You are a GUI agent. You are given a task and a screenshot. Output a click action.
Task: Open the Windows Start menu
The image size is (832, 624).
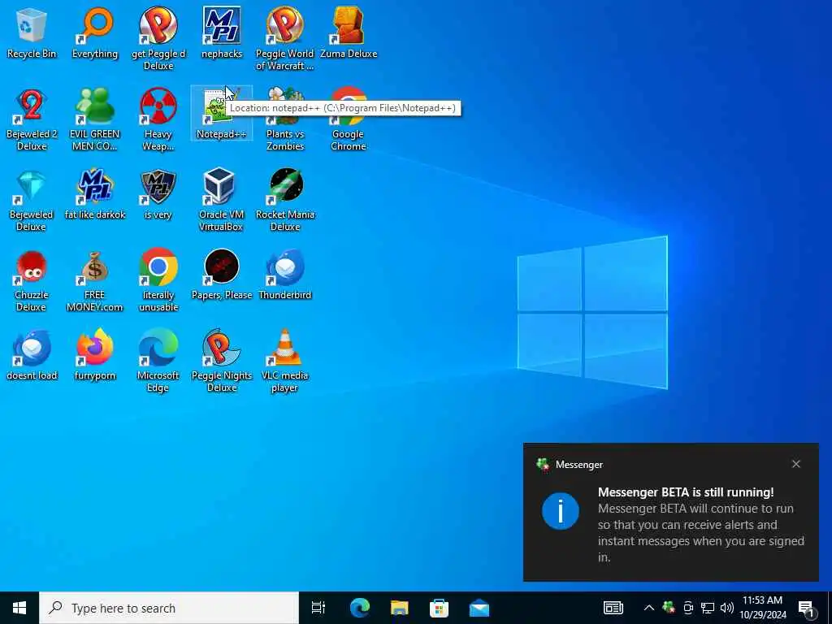[x=19, y=608]
